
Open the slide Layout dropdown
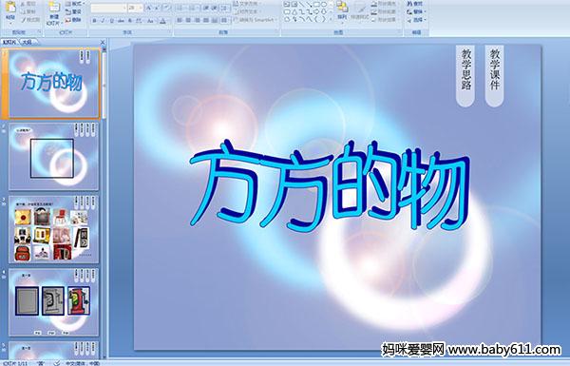[x=75, y=4]
